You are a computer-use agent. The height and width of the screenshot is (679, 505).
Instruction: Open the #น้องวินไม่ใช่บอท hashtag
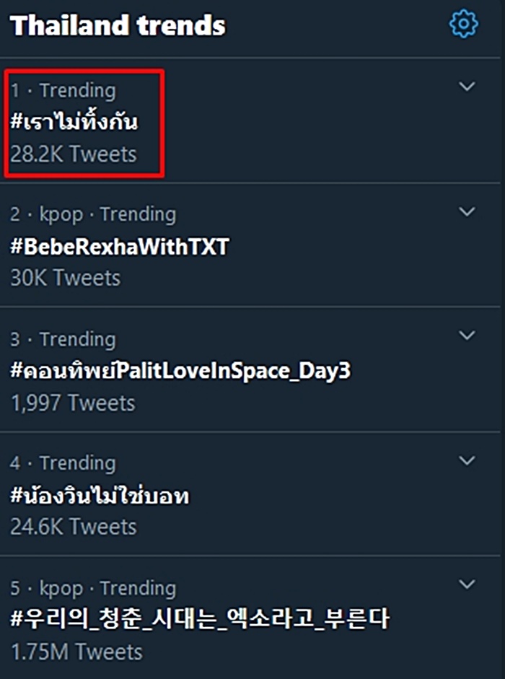click(x=100, y=496)
